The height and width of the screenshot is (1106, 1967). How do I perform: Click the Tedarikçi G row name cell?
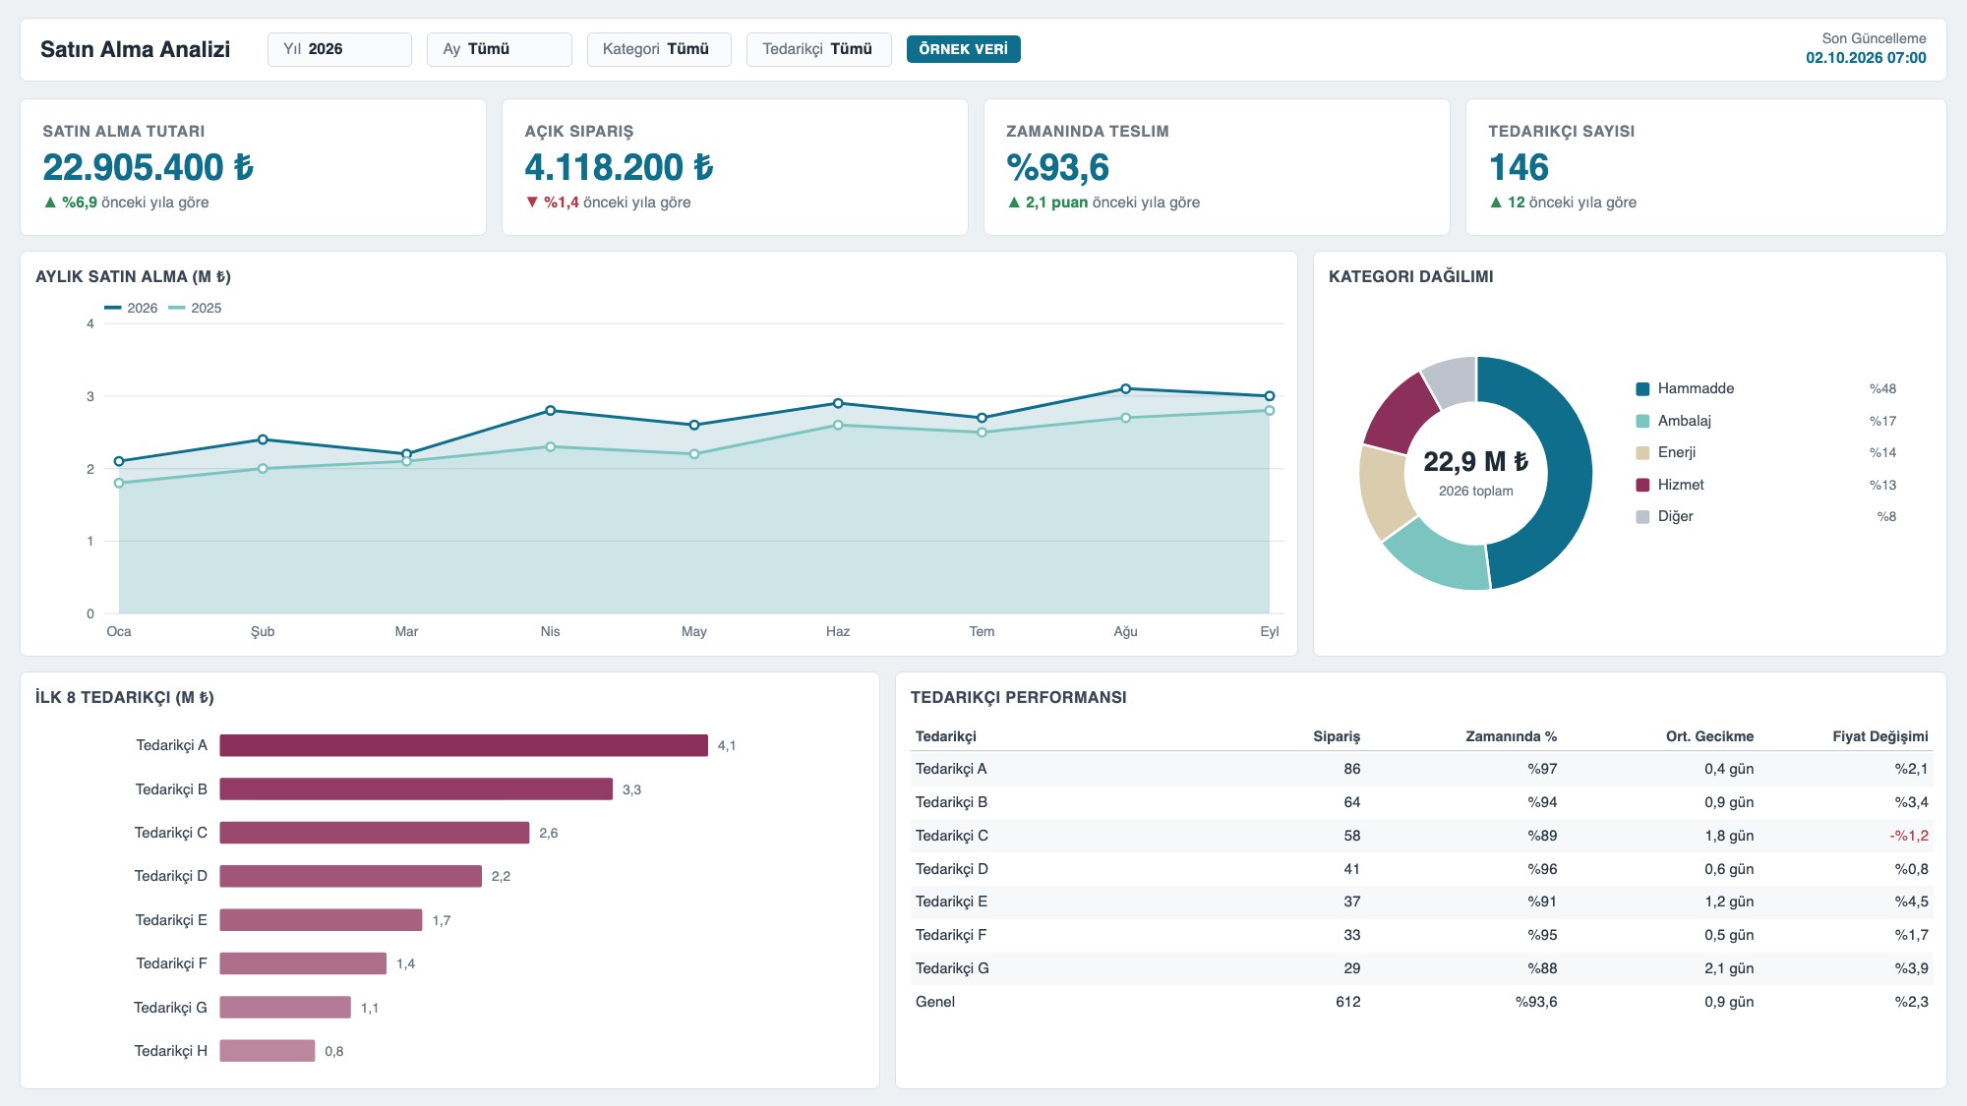(952, 968)
